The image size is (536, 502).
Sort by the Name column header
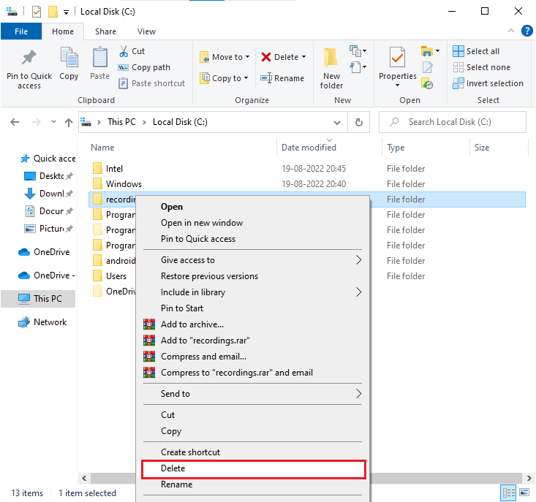point(102,148)
